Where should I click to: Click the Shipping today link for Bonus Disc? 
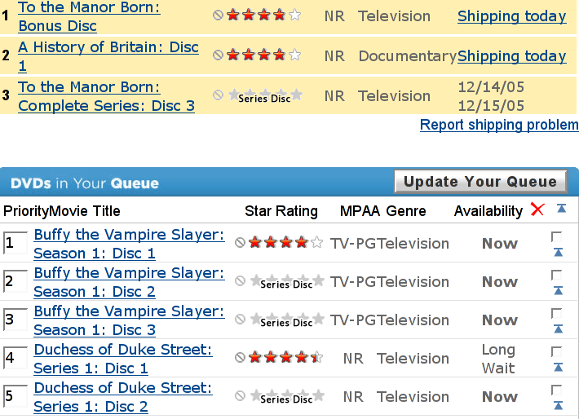tap(511, 16)
